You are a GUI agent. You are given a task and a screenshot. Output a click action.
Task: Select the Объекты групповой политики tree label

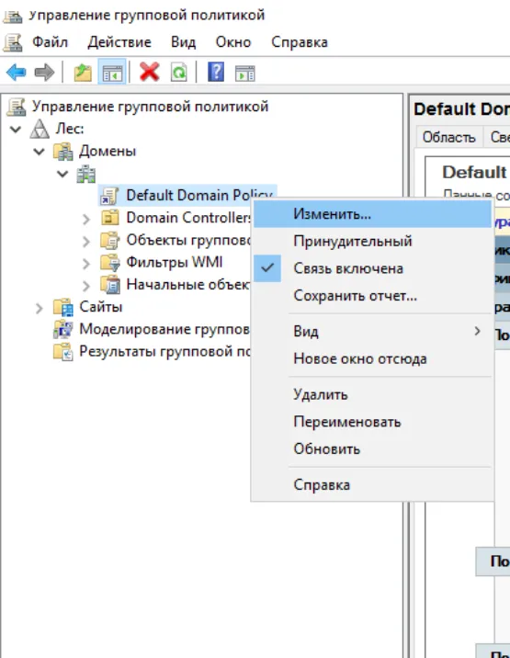pos(188,240)
